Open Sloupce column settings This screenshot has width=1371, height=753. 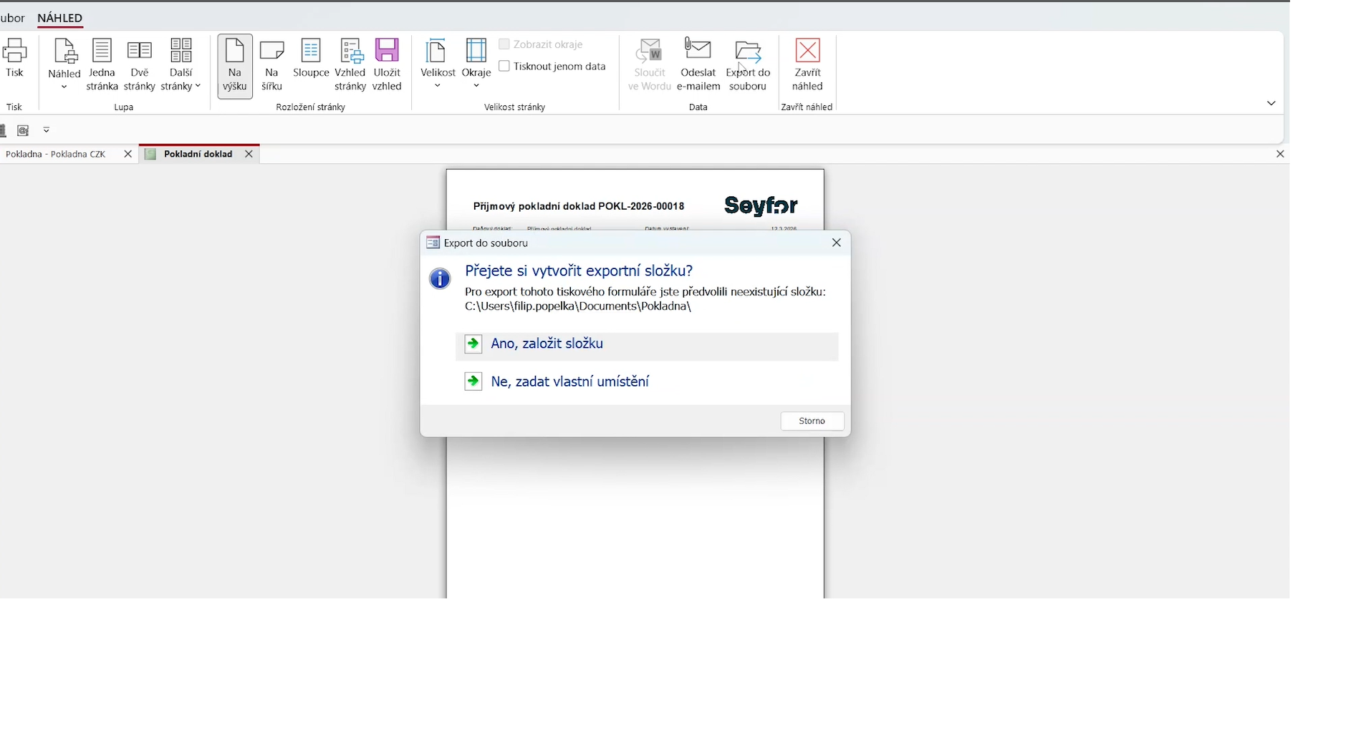310,59
